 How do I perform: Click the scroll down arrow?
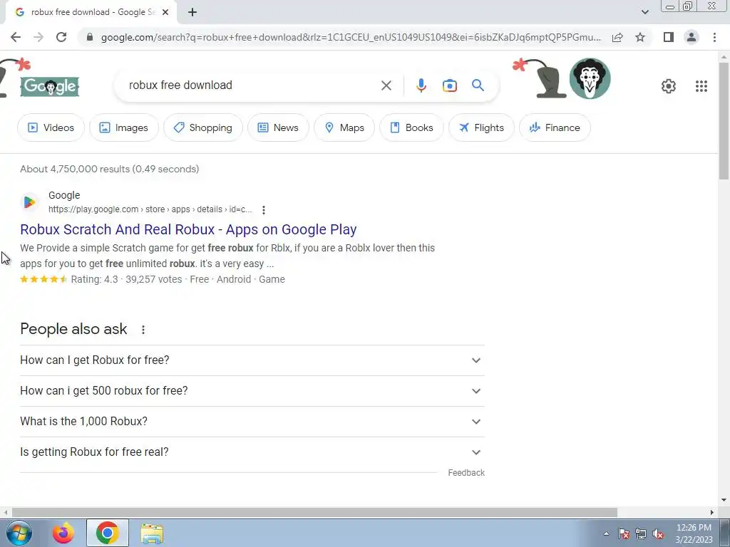tap(724, 501)
